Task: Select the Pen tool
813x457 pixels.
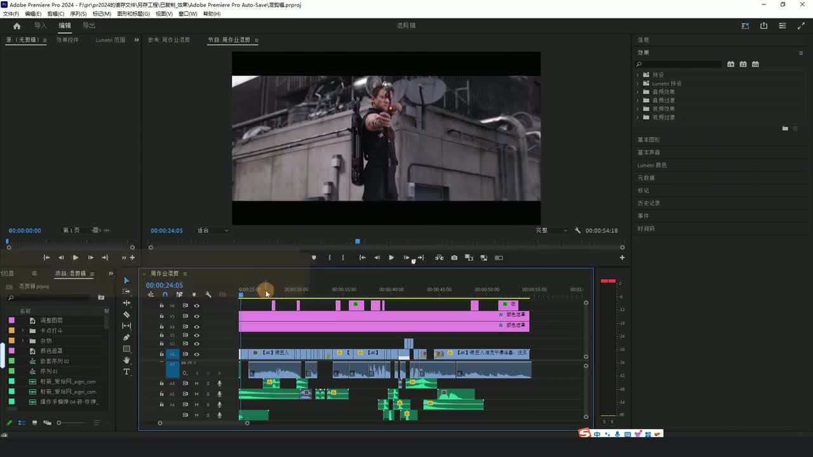Action: (126, 338)
